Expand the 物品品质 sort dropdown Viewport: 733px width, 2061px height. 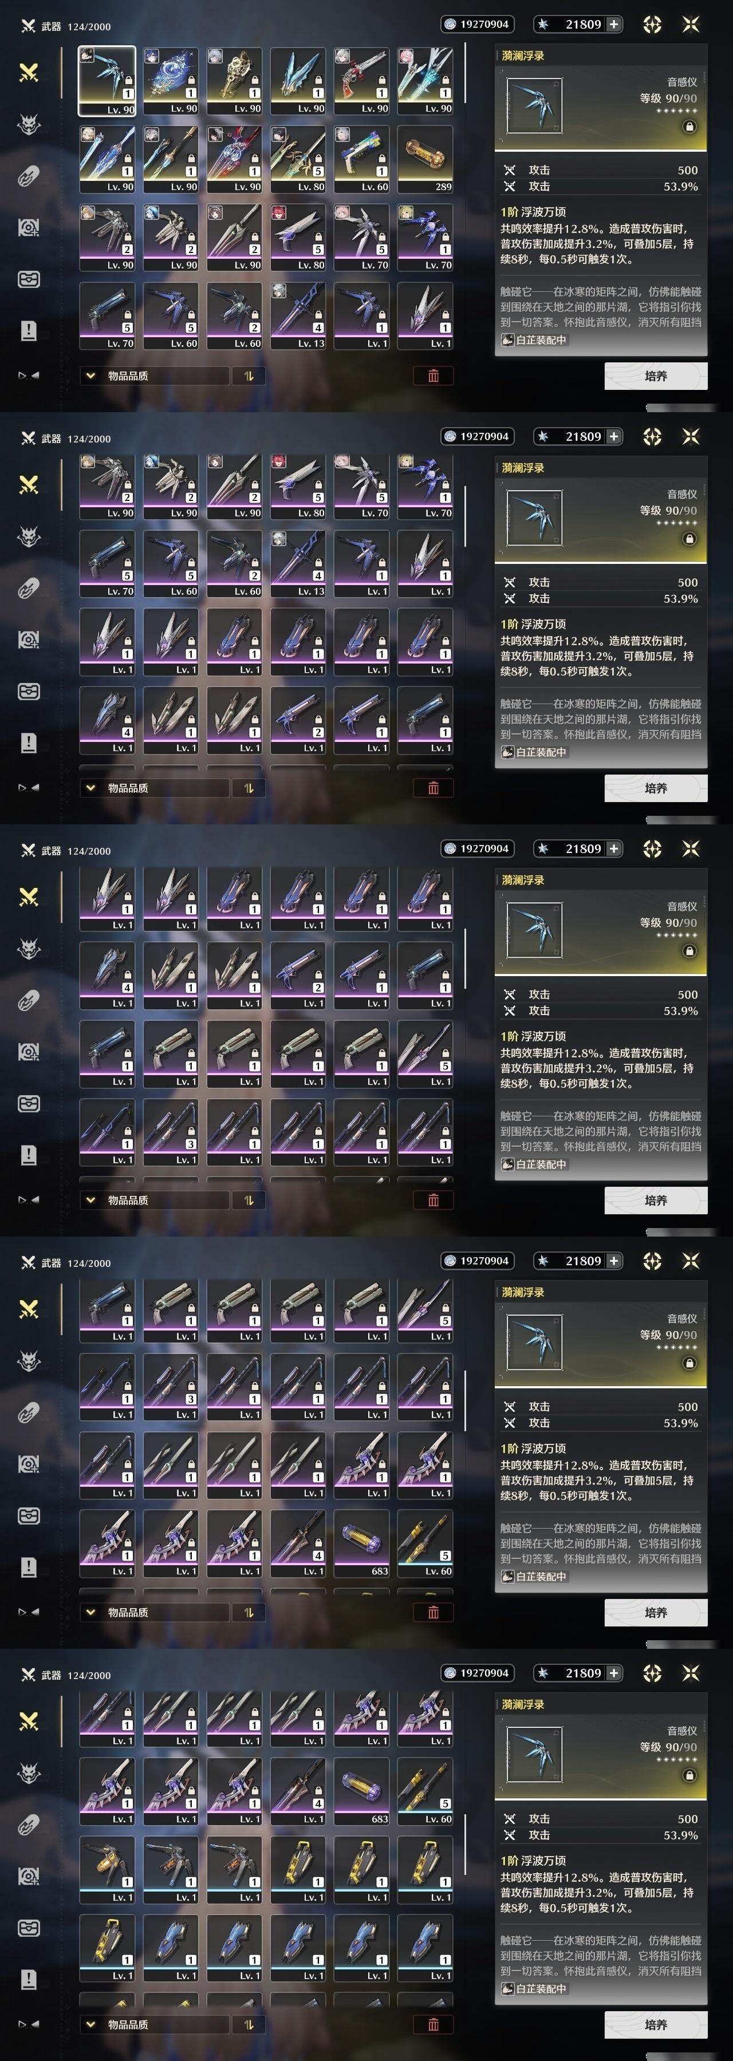click(x=155, y=375)
